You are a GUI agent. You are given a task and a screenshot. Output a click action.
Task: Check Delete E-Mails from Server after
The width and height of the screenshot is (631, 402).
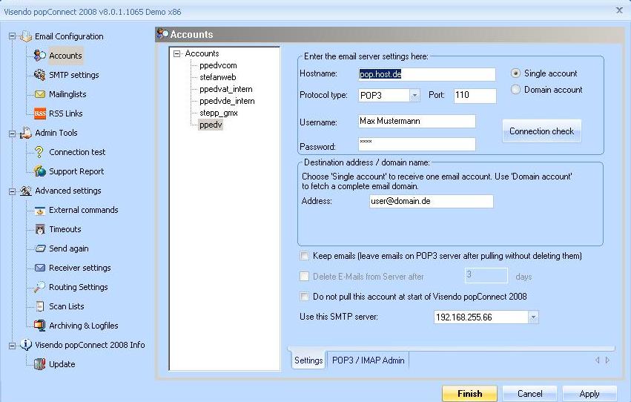tap(305, 277)
